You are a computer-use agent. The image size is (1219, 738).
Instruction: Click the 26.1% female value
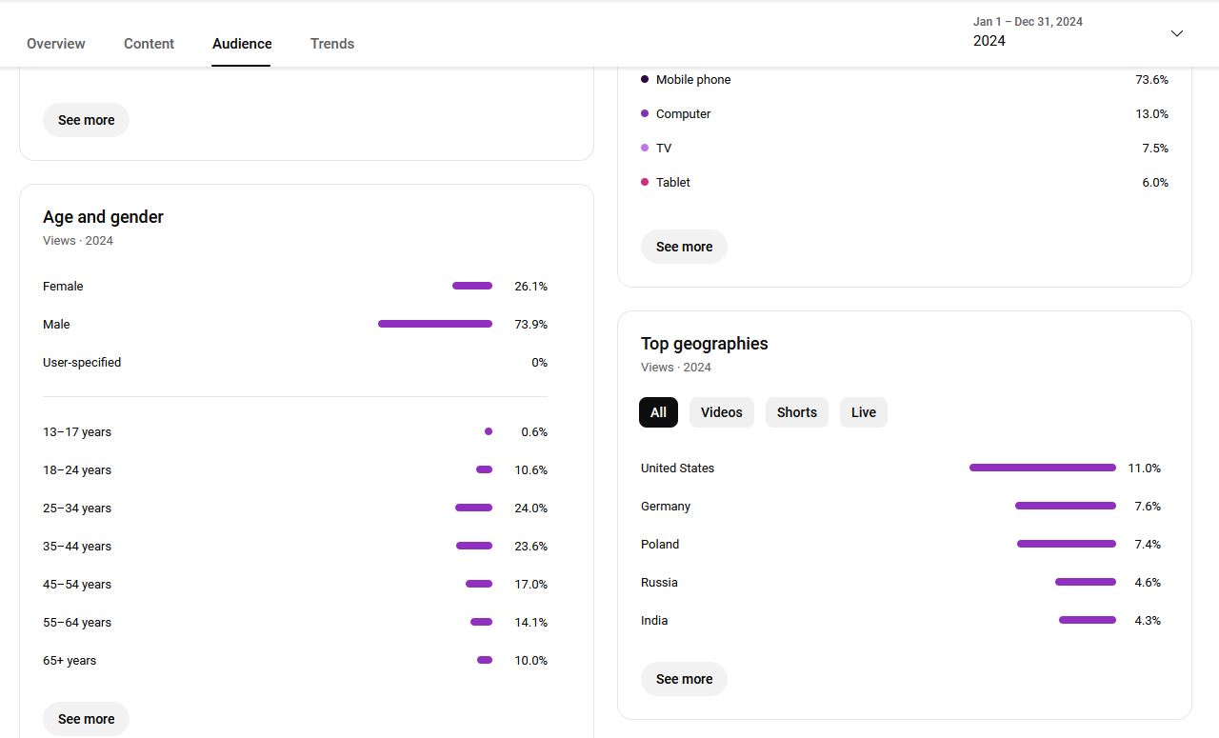pos(530,287)
